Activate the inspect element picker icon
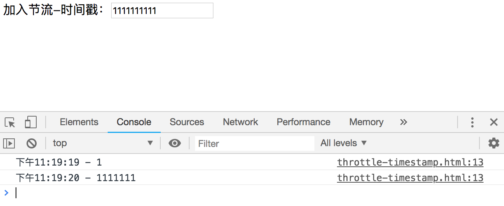This screenshot has height=206, width=504. coord(10,122)
